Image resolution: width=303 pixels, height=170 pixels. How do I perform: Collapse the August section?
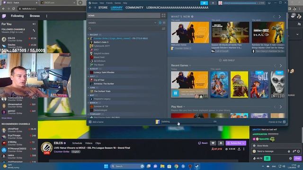click(x=89, y=68)
